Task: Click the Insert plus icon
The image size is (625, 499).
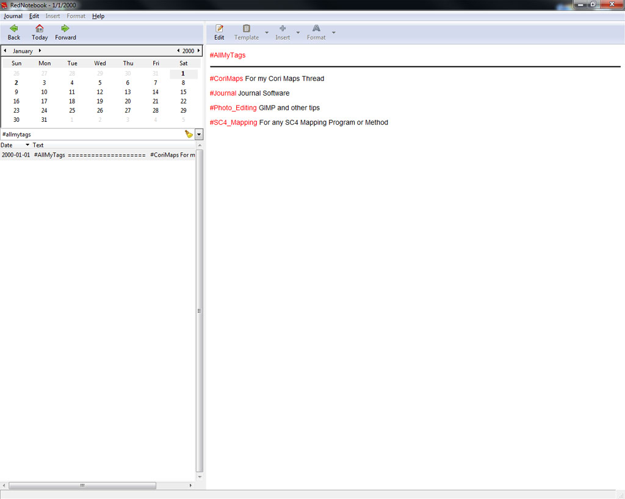Action: point(283,28)
